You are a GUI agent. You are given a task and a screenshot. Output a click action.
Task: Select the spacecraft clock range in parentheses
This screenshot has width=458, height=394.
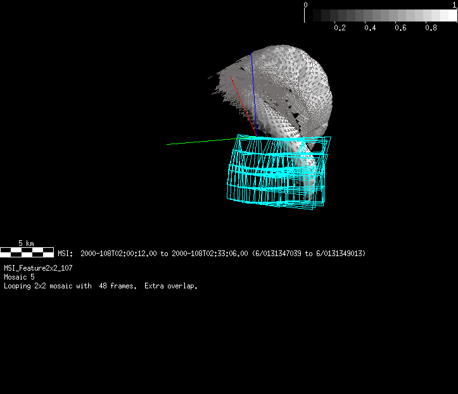309,254
